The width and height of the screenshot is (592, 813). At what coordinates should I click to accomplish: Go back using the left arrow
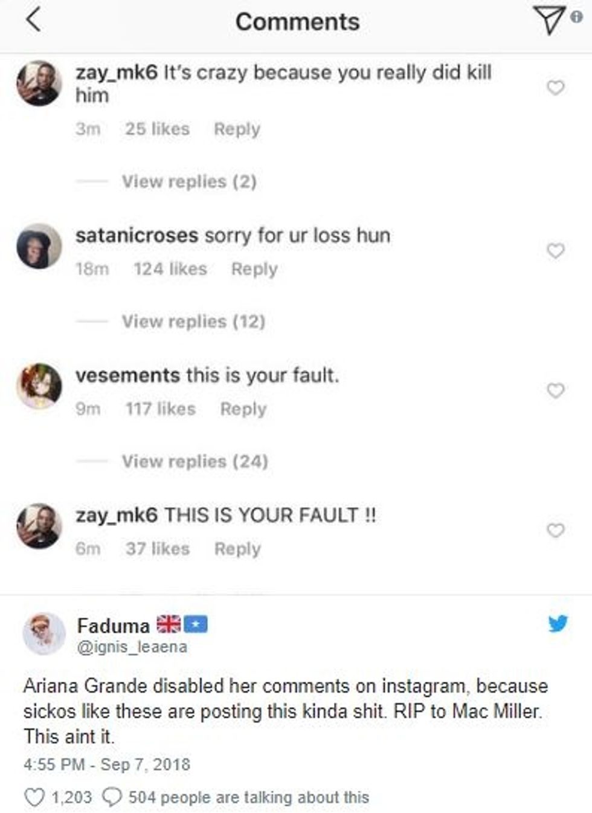34,20
